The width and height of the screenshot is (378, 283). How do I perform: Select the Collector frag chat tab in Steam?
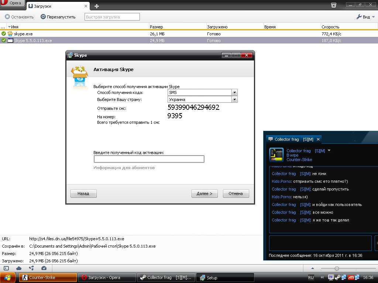(x=293, y=139)
